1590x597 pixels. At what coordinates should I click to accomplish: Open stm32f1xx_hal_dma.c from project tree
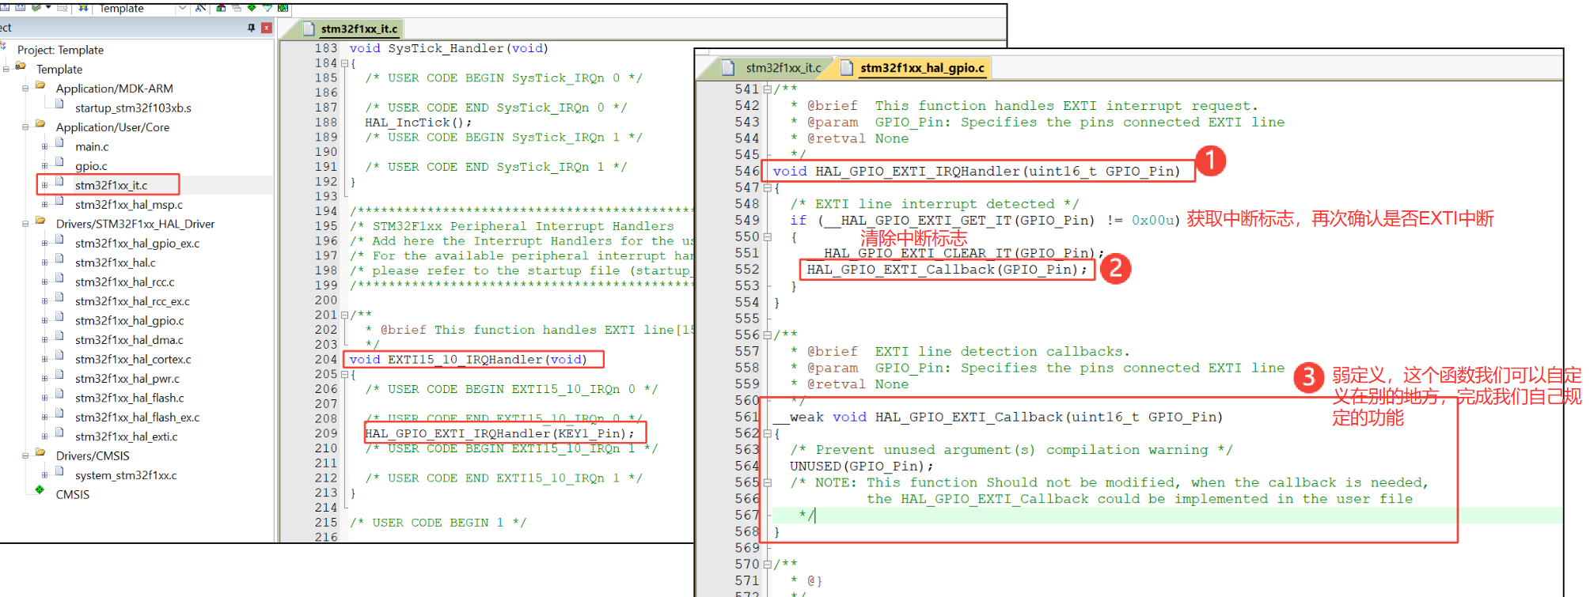[129, 340]
